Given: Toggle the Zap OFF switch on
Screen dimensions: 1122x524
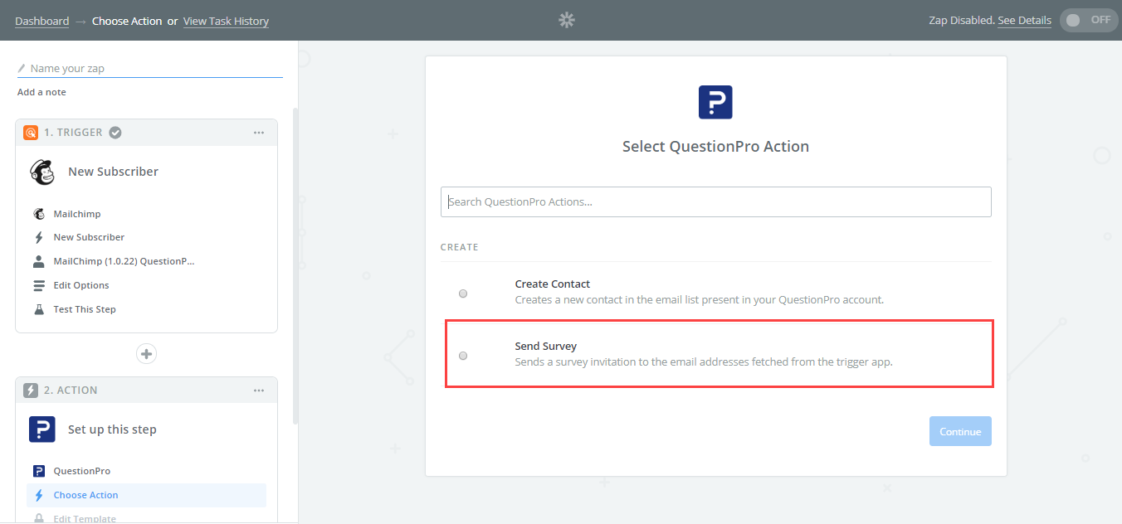Looking at the screenshot, I should (1088, 20).
